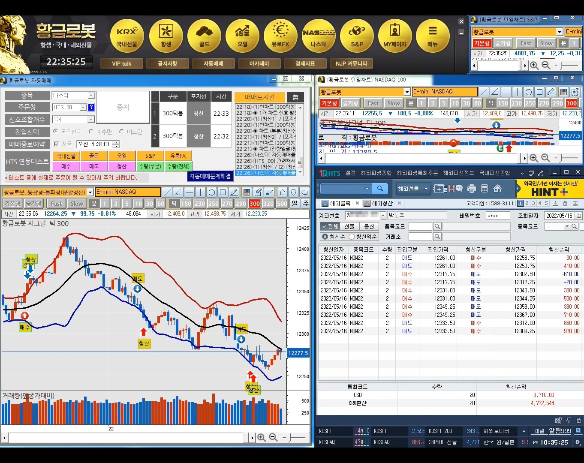Toggle the 선물 filter button
Image resolution: width=584 pixels, height=463 pixels.
click(x=349, y=226)
